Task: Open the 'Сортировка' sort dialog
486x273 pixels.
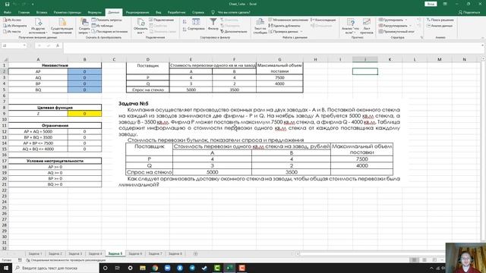Action: tap(196, 24)
